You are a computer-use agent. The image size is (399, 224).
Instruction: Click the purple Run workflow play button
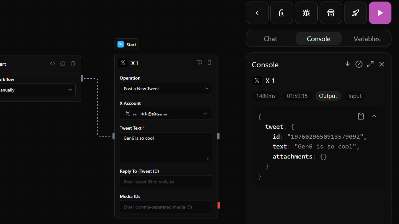pos(380,13)
